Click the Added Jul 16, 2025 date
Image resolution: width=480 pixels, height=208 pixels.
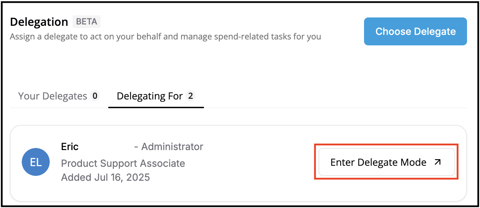[x=105, y=177]
